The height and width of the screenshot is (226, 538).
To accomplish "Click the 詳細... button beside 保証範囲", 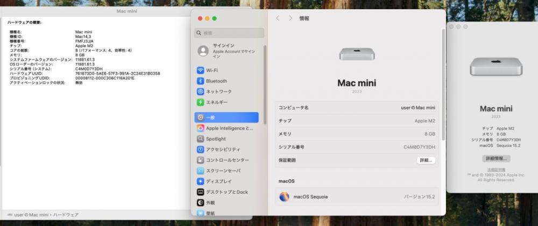I will pyautogui.click(x=426, y=161).
